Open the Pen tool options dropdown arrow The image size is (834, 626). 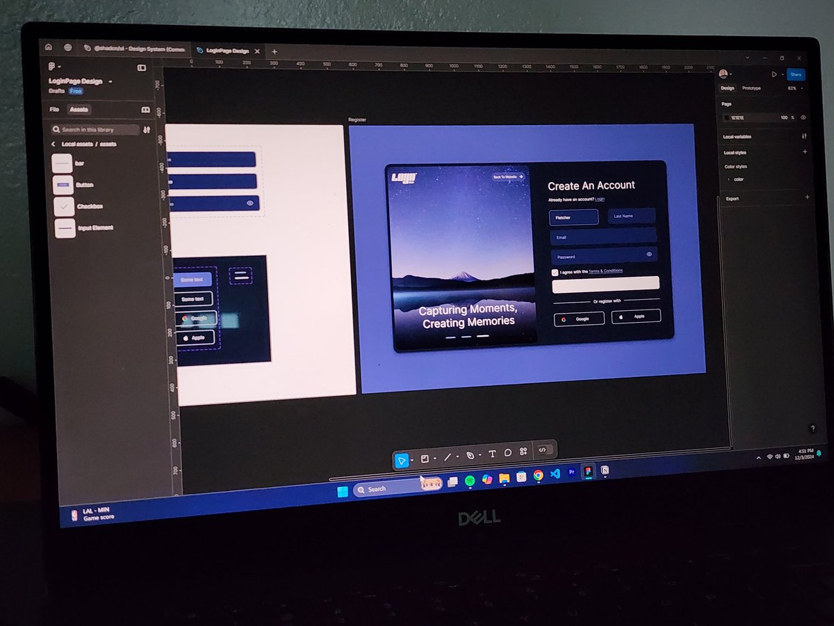[x=480, y=455]
